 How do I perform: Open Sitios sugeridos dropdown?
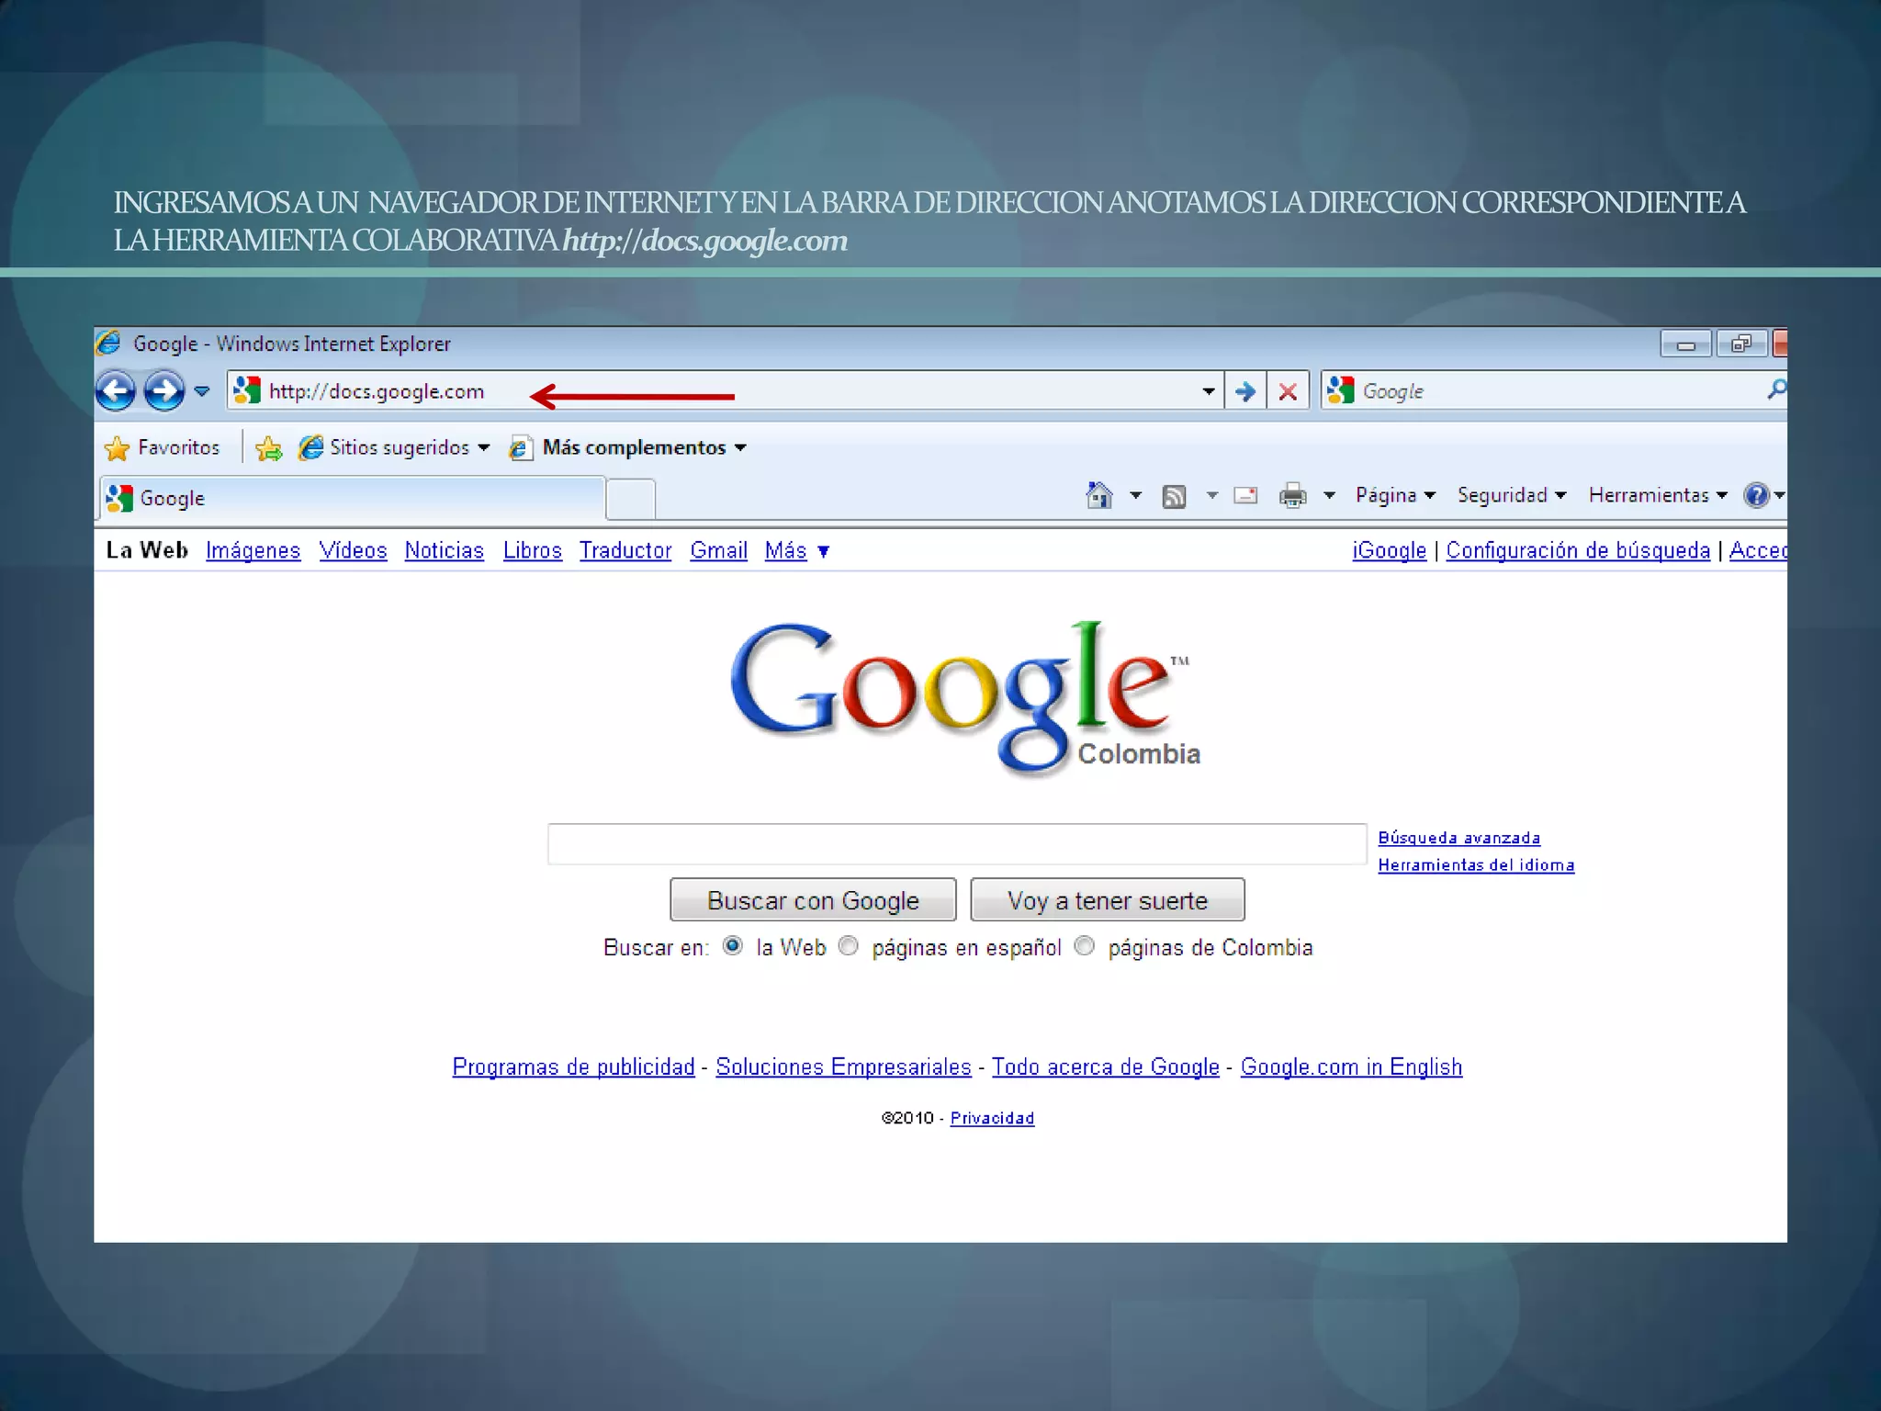pyautogui.click(x=394, y=447)
